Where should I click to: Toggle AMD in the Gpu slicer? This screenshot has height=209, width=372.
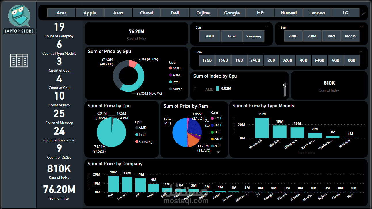(293, 36)
